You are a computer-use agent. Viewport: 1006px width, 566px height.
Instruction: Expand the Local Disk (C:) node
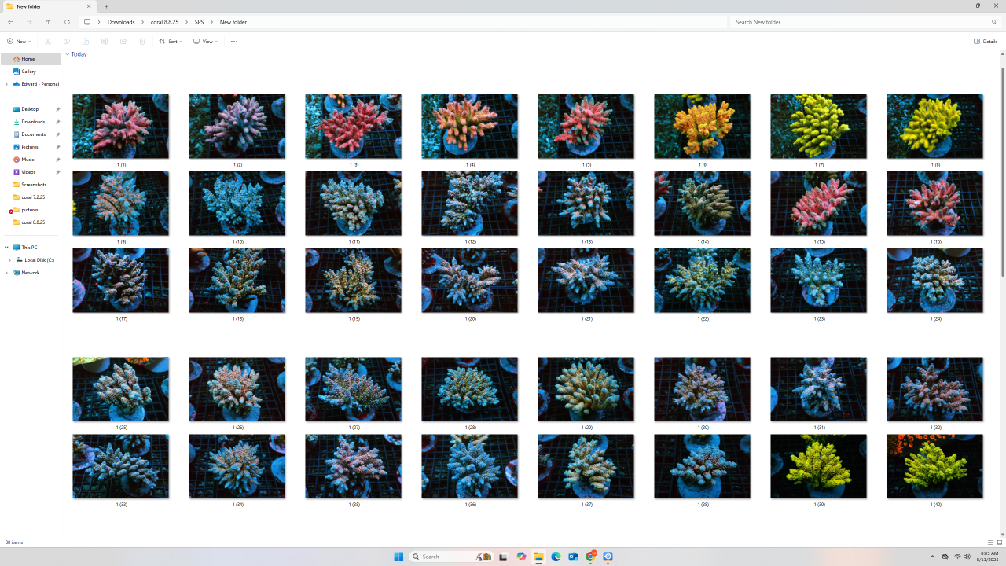pyautogui.click(x=9, y=260)
